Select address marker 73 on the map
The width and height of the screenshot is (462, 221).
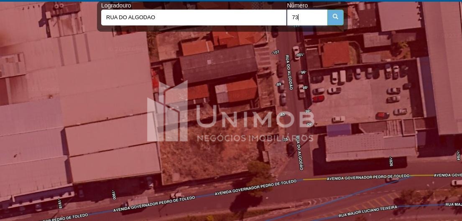point(285,140)
